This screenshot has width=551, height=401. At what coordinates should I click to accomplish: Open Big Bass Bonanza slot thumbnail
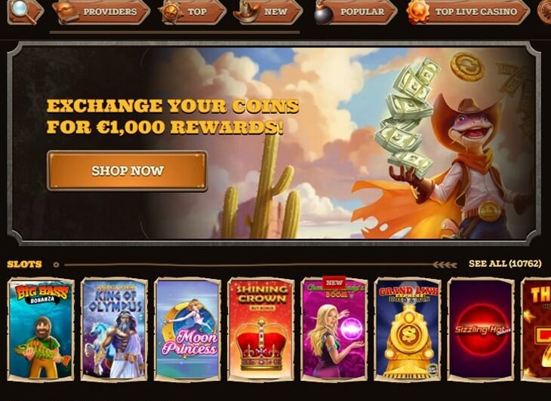pyautogui.click(x=41, y=329)
